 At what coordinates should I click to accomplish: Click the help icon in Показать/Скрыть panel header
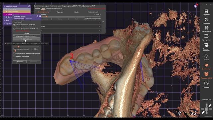tap(29, 6)
